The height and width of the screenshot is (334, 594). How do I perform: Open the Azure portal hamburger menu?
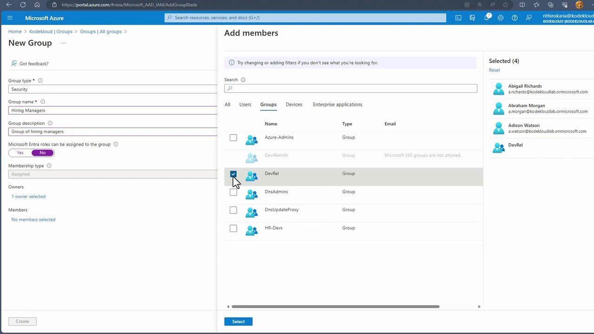point(10,18)
